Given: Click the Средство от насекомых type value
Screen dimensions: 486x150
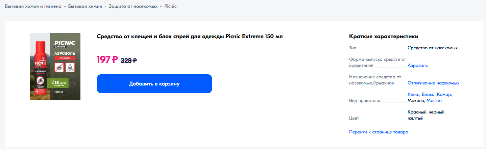Looking at the screenshot, I should pyautogui.click(x=433, y=48).
